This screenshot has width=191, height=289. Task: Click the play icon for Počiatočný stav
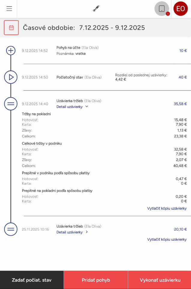pyautogui.click(x=11, y=77)
